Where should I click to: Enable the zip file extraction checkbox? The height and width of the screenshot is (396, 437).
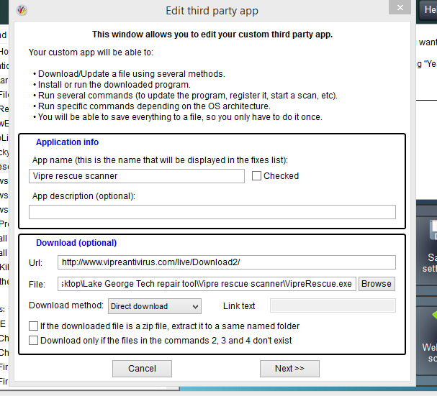click(33, 326)
